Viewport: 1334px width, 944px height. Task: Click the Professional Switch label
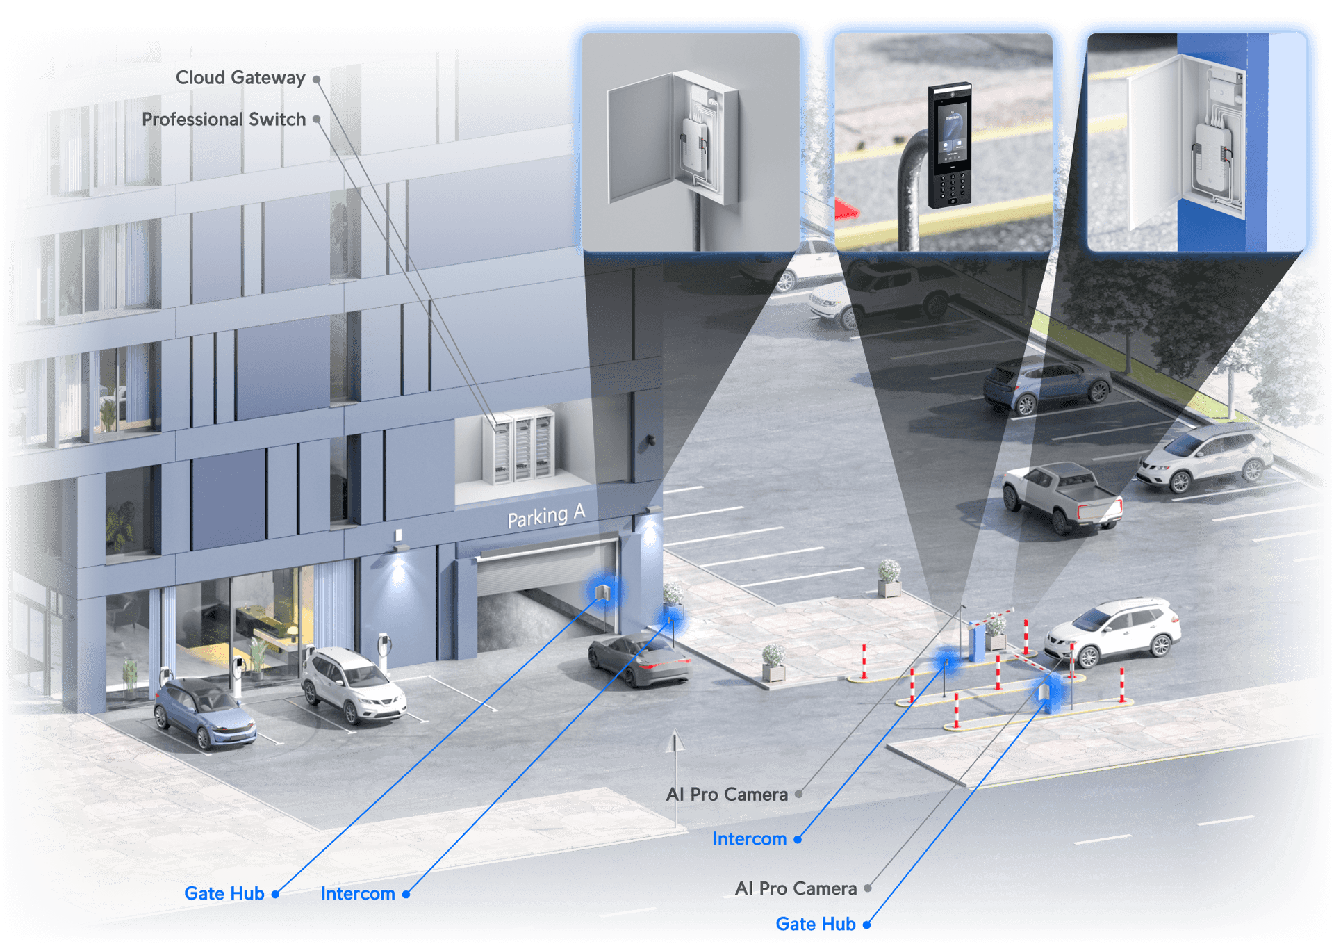(x=224, y=120)
